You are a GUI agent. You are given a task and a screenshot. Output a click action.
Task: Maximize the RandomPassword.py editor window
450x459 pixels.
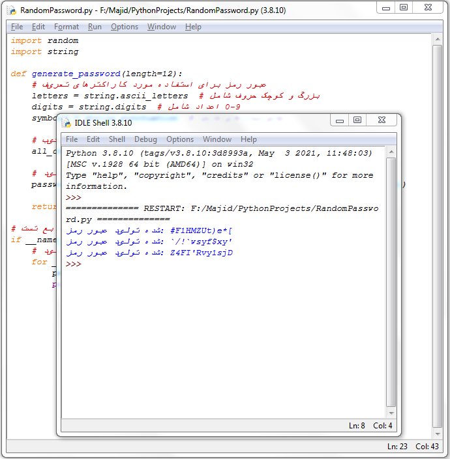point(404,8)
